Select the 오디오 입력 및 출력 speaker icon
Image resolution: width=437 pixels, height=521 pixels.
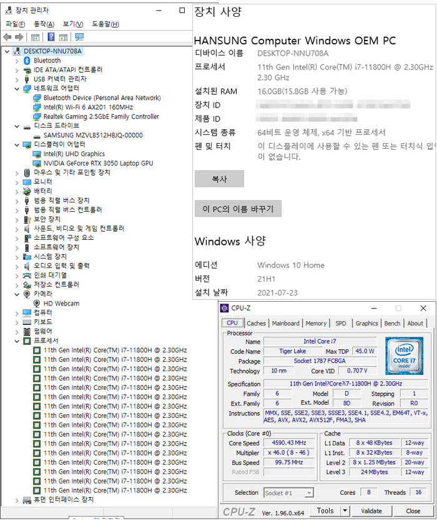coord(27,266)
